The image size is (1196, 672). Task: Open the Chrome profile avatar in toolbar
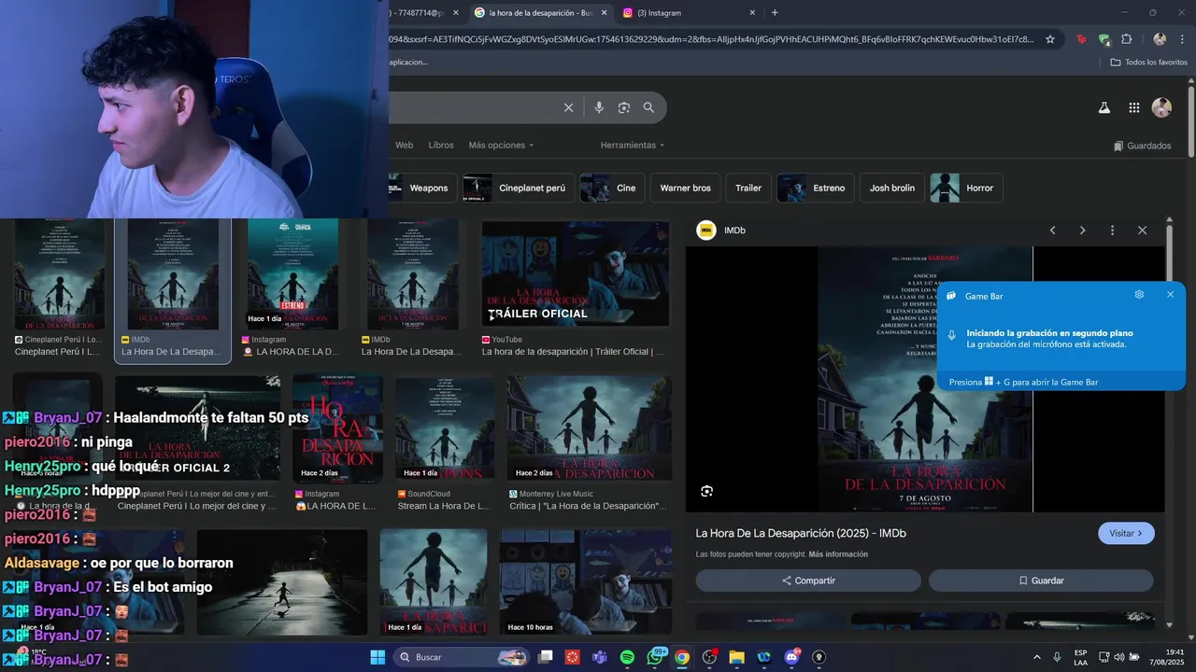coord(1160,39)
